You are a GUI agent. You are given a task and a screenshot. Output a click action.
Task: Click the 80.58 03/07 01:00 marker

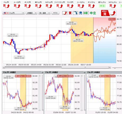(65, 107)
